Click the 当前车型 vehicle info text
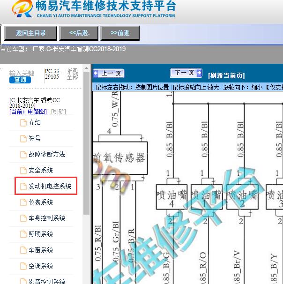Image resolution: width=283 pixels, height=284 pixels. 63,49
